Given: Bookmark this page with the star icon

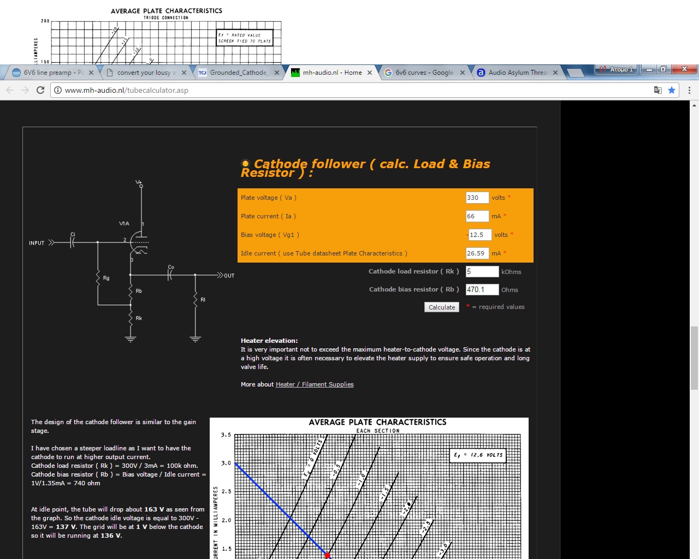Looking at the screenshot, I should point(672,90).
